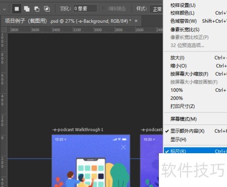
Task: Choose 按屏幕大小缩放(F) menu item
Action: [x=195, y=74]
